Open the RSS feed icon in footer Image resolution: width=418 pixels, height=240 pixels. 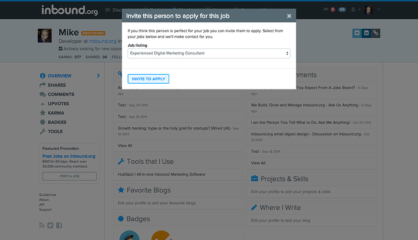(x=42, y=225)
